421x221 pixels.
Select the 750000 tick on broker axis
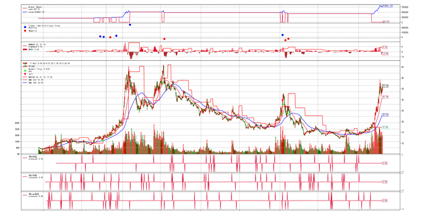click(405, 7)
